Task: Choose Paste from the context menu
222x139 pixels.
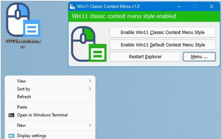Action: pyautogui.click(x=50, y=107)
